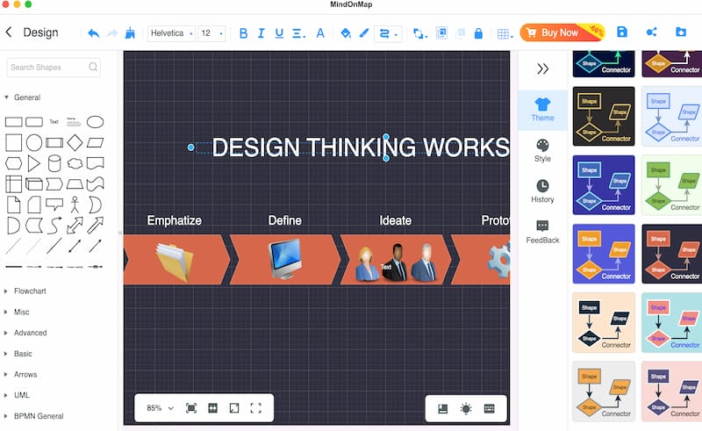The image size is (702, 431).
Task: Select the parallelogram shape in General
Action: (x=95, y=143)
